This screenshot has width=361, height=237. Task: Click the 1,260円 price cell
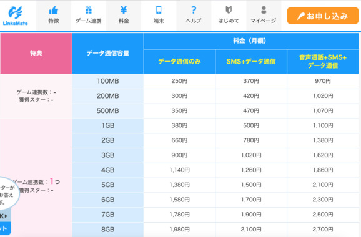point(251,170)
